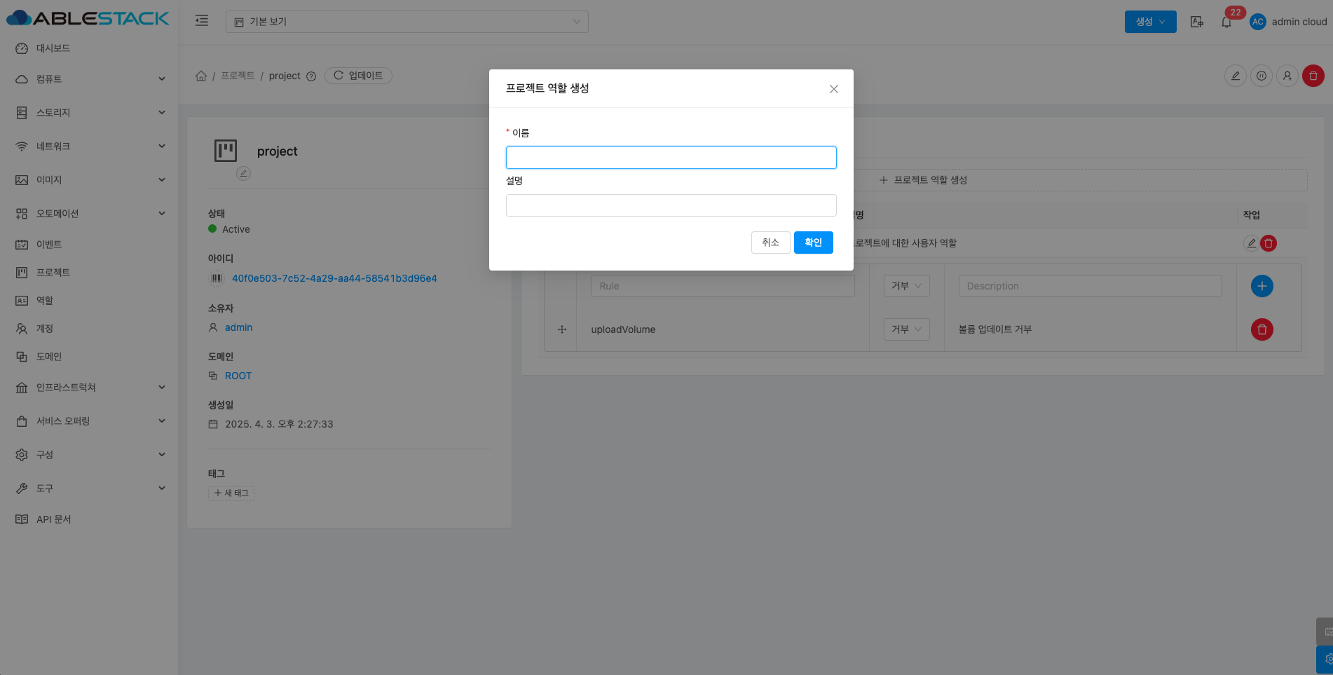Screen dimensions: 1333x675
Task: Expand the 인프라스트럭처 sidebar menu
Action: 91,388
